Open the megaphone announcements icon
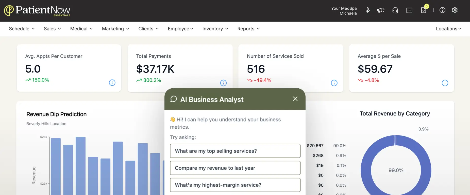Image resolution: width=470 pixels, height=195 pixels. (x=381, y=10)
